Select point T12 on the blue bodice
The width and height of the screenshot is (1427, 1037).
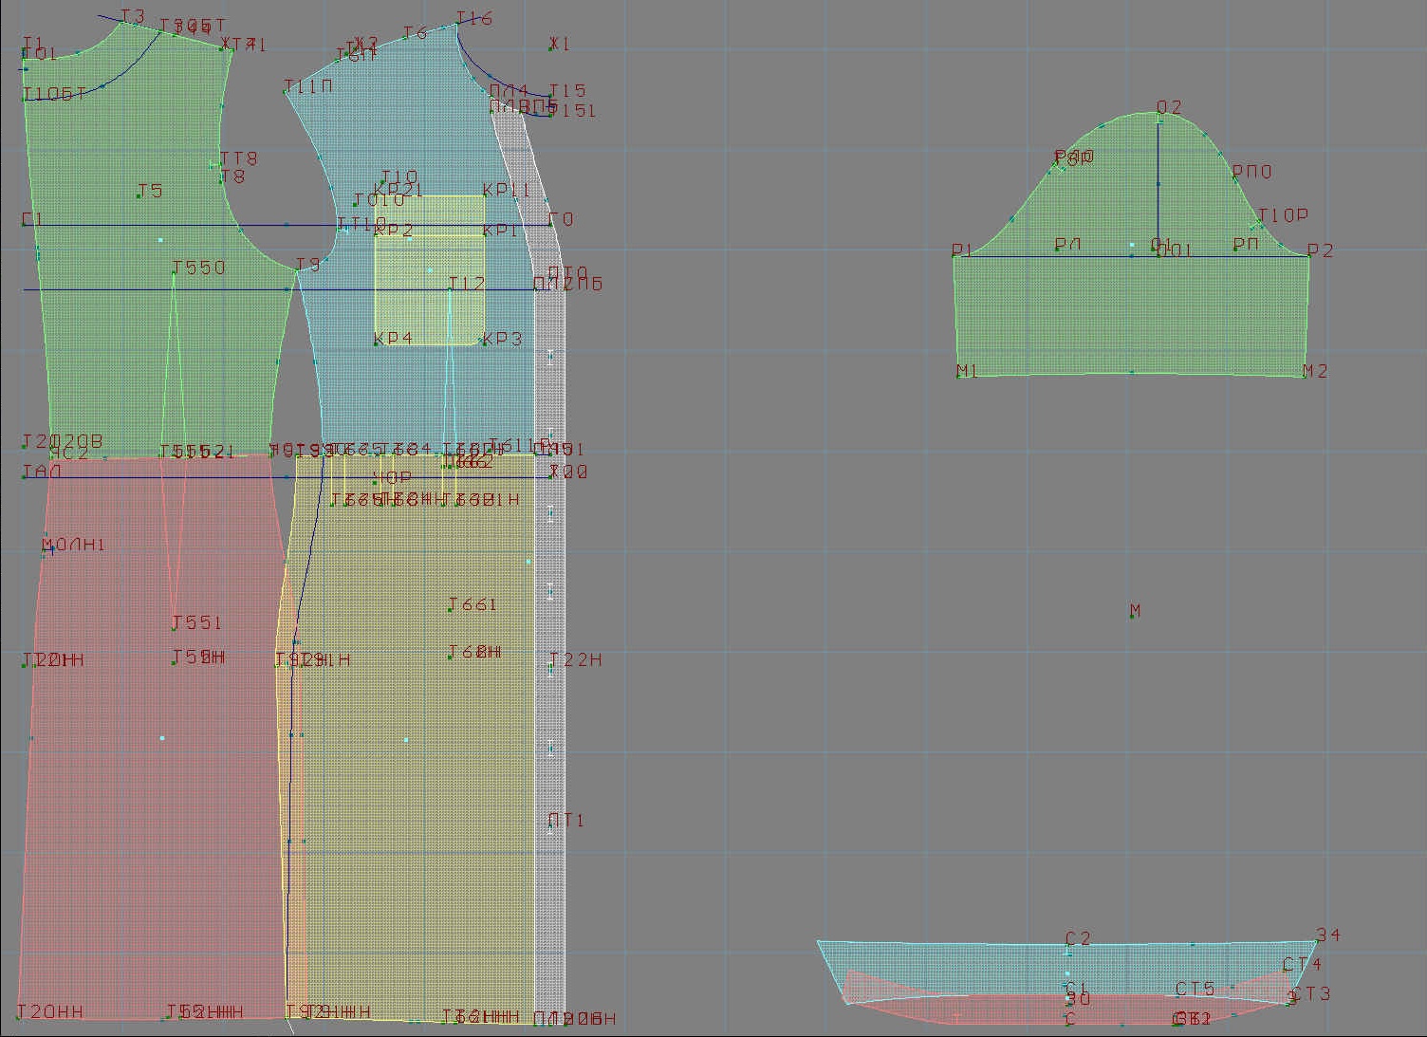click(450, 288)
